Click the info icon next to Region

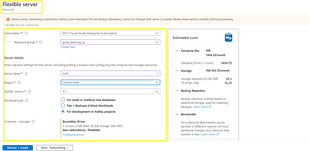tap(19, 83)
